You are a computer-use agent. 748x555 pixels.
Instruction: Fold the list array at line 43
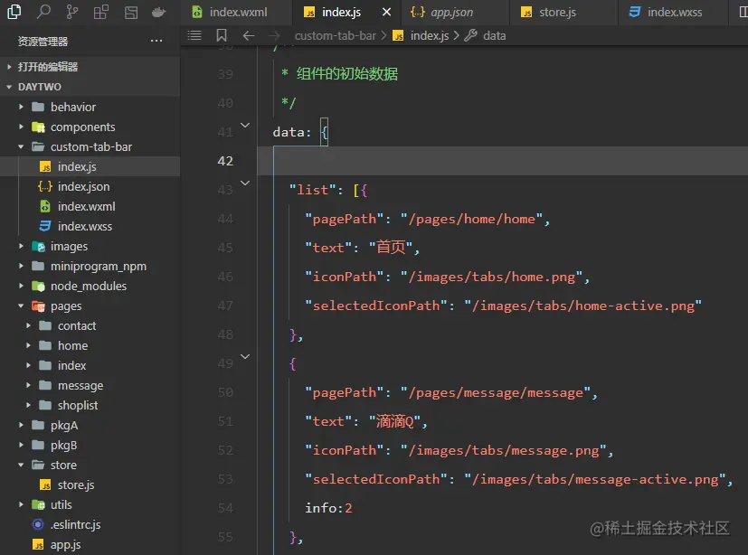click(245, 183)
